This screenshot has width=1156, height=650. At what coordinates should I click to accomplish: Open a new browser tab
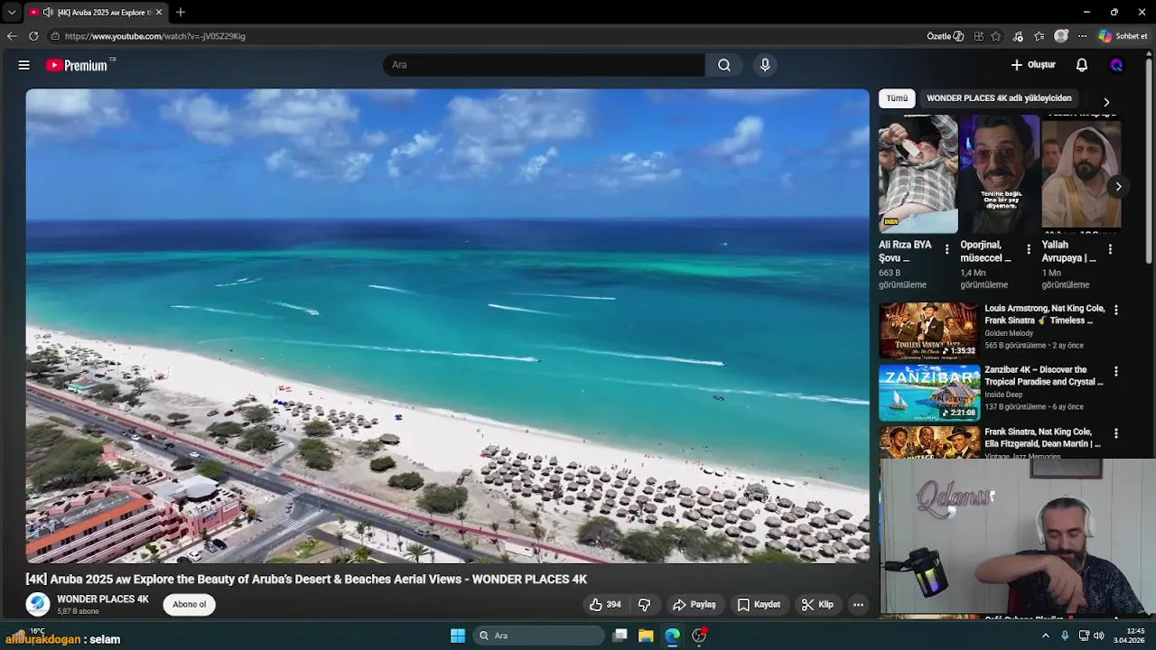pyautogui.click(x=181, y=12)
